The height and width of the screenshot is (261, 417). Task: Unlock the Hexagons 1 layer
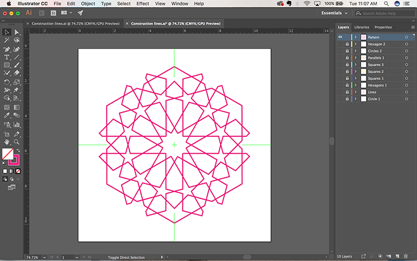click(x=347, y=85)
